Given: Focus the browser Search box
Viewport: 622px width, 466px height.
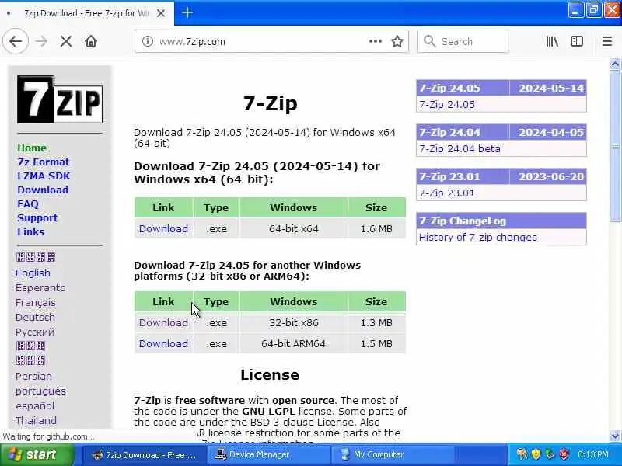Looking at the screenshot, I should (x=463, y=41).
